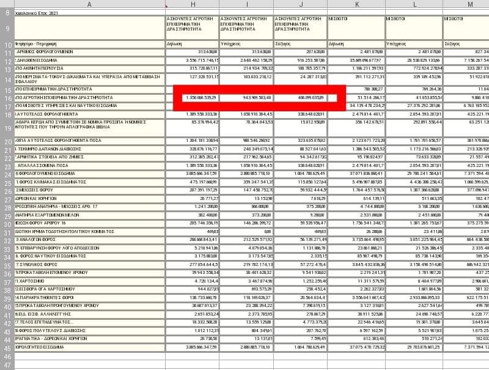Click 'ΑΣΚΟΥΝΤΕΣ ΑΓΡΟΤΙΚΗ' header cell in column H
489x370 pixels.
click(x=192, y=28)
